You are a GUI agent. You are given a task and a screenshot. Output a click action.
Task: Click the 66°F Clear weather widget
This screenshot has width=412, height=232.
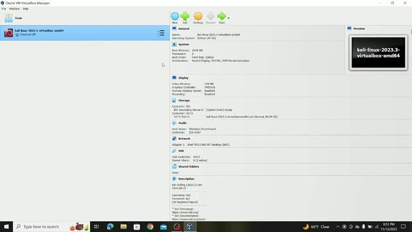(x=316, y=226)
